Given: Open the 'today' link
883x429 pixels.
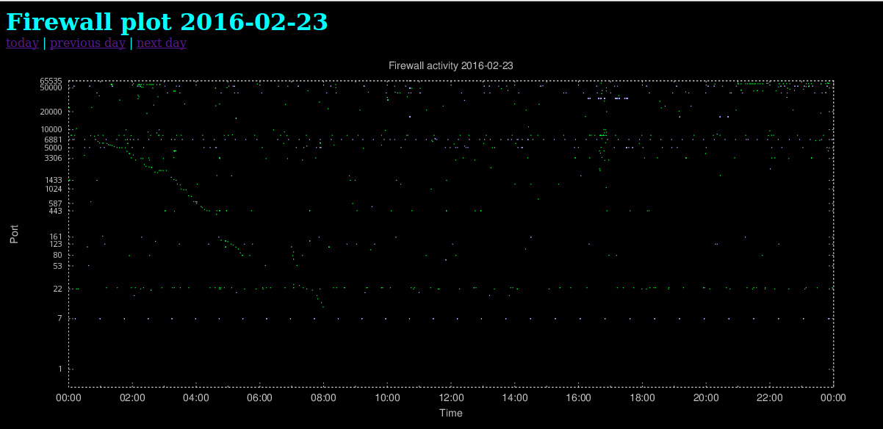Looking at the screenshot, I should point(22,43).
